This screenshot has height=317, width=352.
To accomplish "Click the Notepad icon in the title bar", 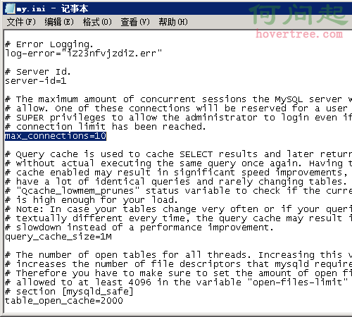I will 11,8.
